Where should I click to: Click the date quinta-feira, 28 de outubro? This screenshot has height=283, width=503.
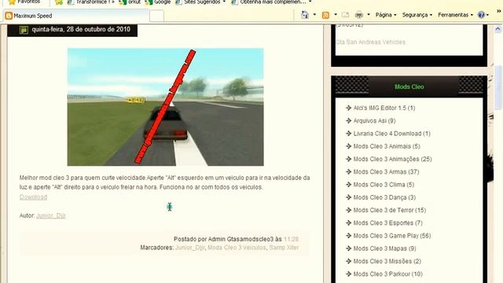pyautogui.click(x=81, y=29)
